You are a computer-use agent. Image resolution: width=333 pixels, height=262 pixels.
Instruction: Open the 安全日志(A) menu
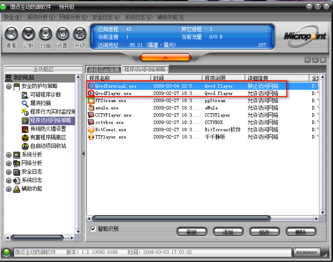[x=106, y=17]
